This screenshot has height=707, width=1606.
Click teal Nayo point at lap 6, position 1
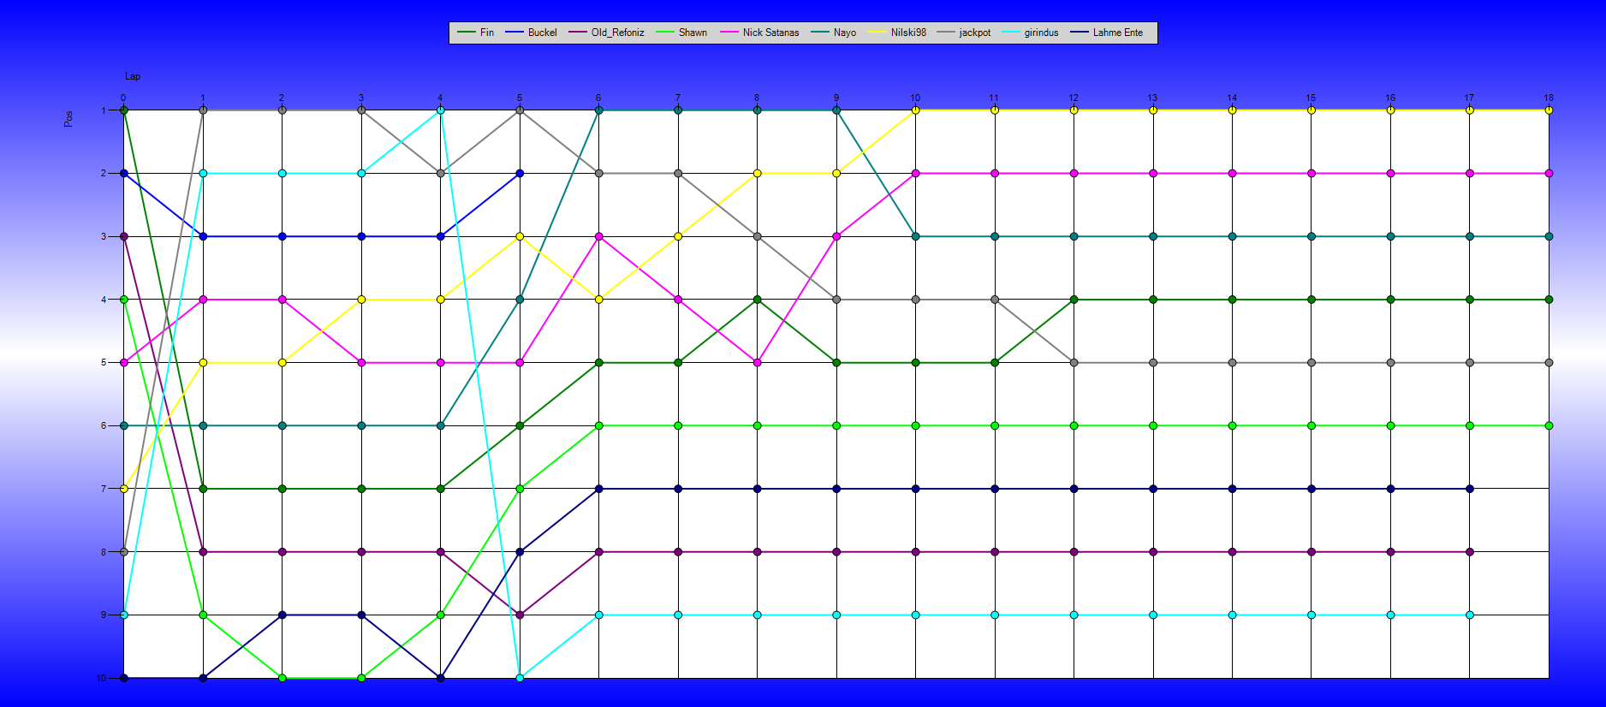click(x=598, y=110)
